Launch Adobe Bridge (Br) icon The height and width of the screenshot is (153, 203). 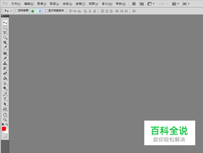click(x=134, y=4)
